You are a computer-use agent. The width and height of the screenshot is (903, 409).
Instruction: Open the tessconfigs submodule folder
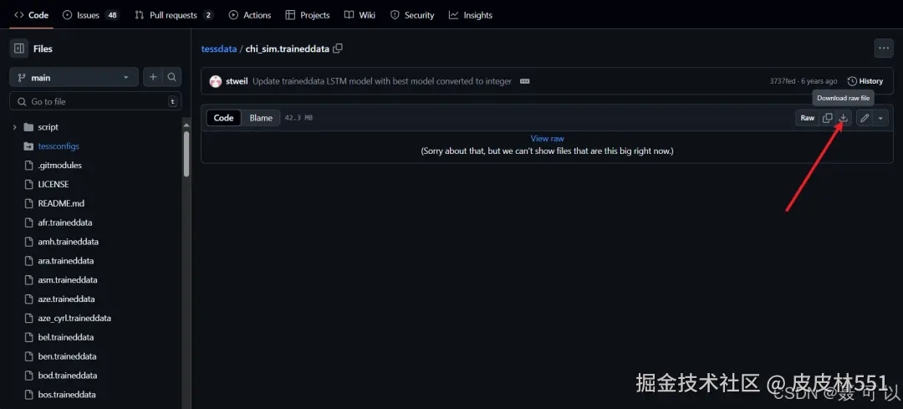point(59,146)
